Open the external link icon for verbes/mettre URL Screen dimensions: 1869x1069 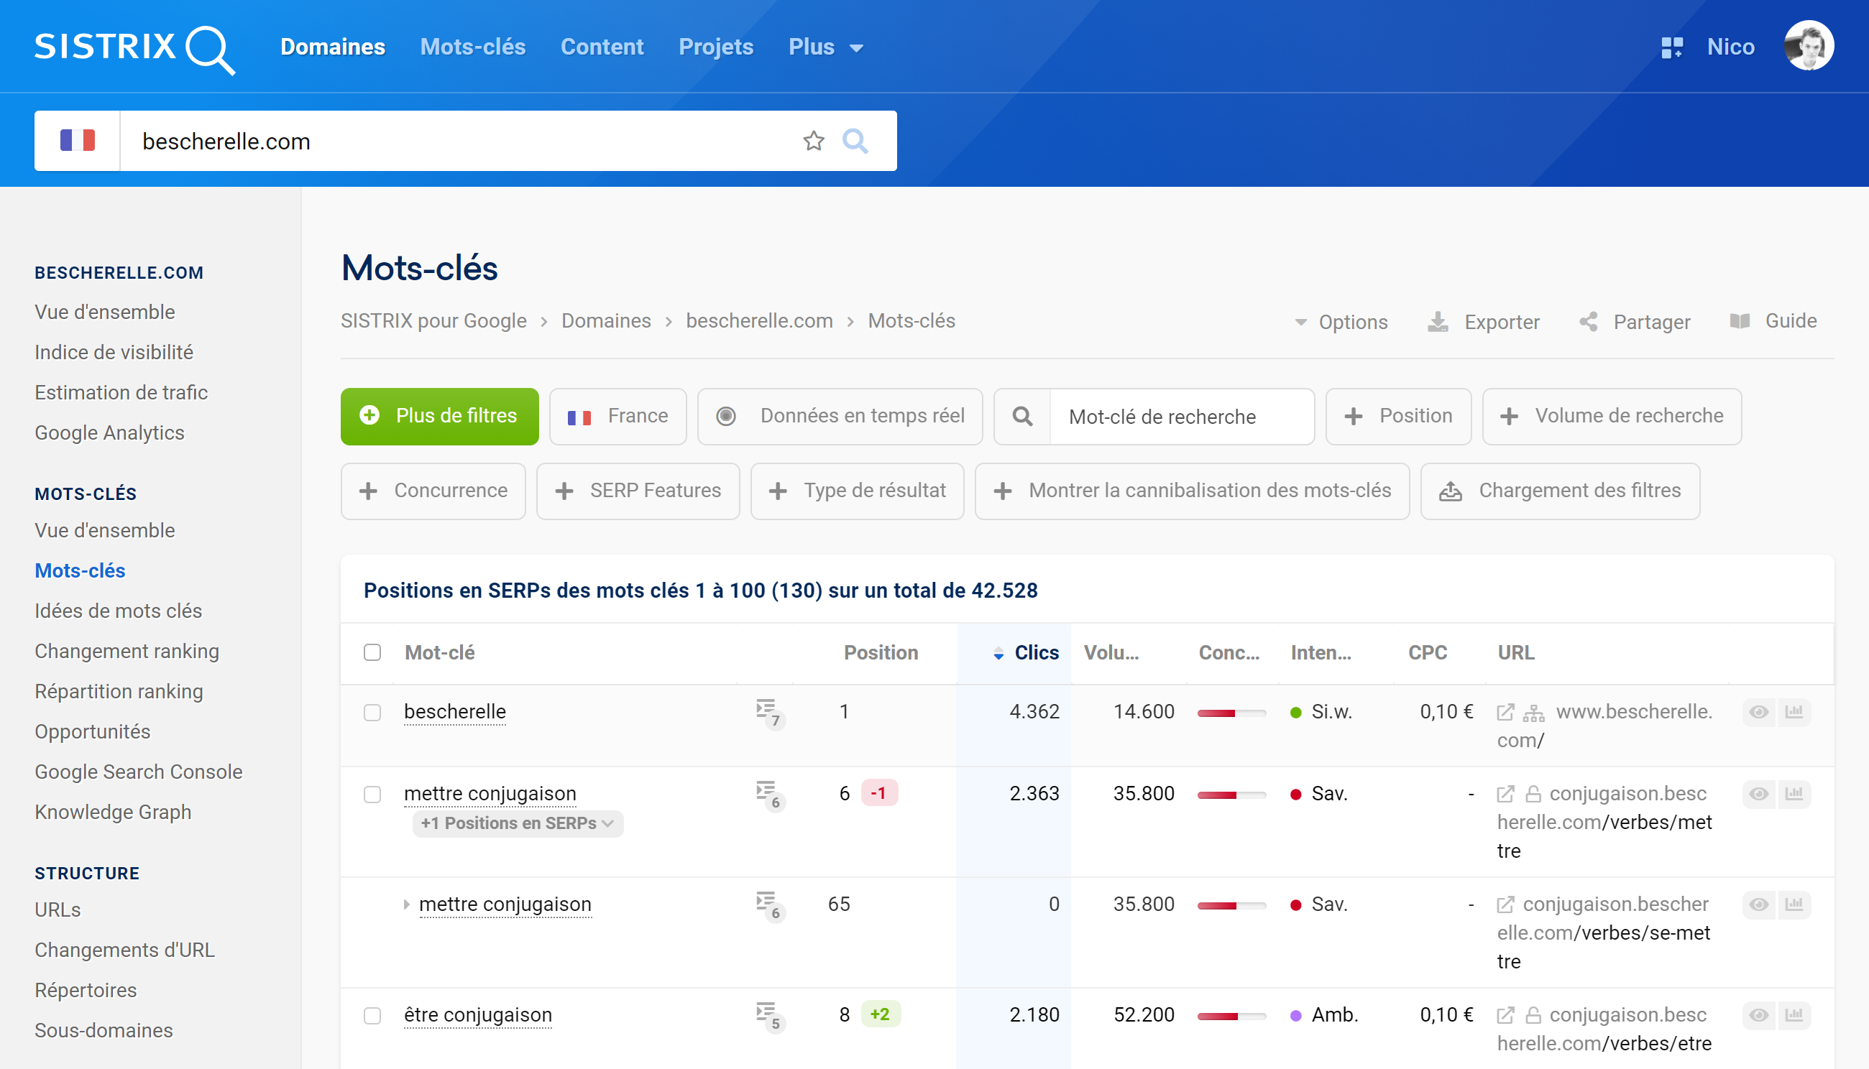pyautogui.click(x=1505, y=794)
